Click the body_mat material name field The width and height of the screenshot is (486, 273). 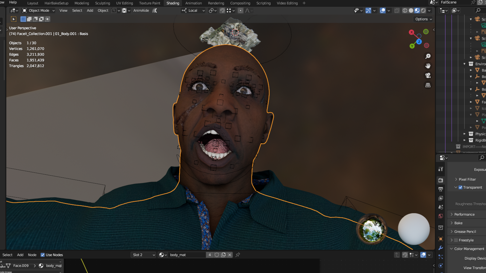[x=186, y=255]
